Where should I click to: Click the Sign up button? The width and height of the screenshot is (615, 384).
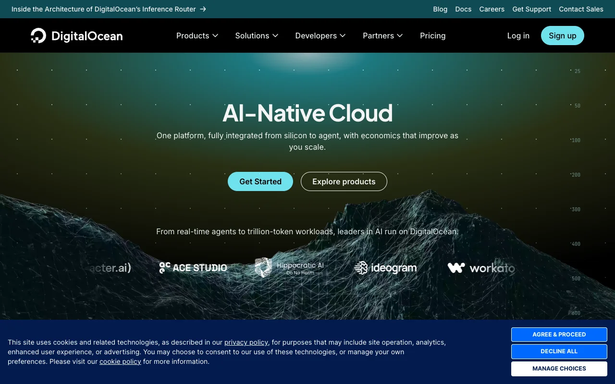click(563, 36)
